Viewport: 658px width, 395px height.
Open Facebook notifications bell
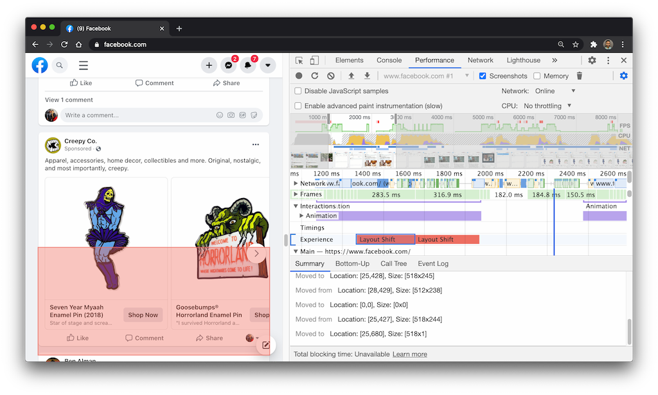pos(249,65)
